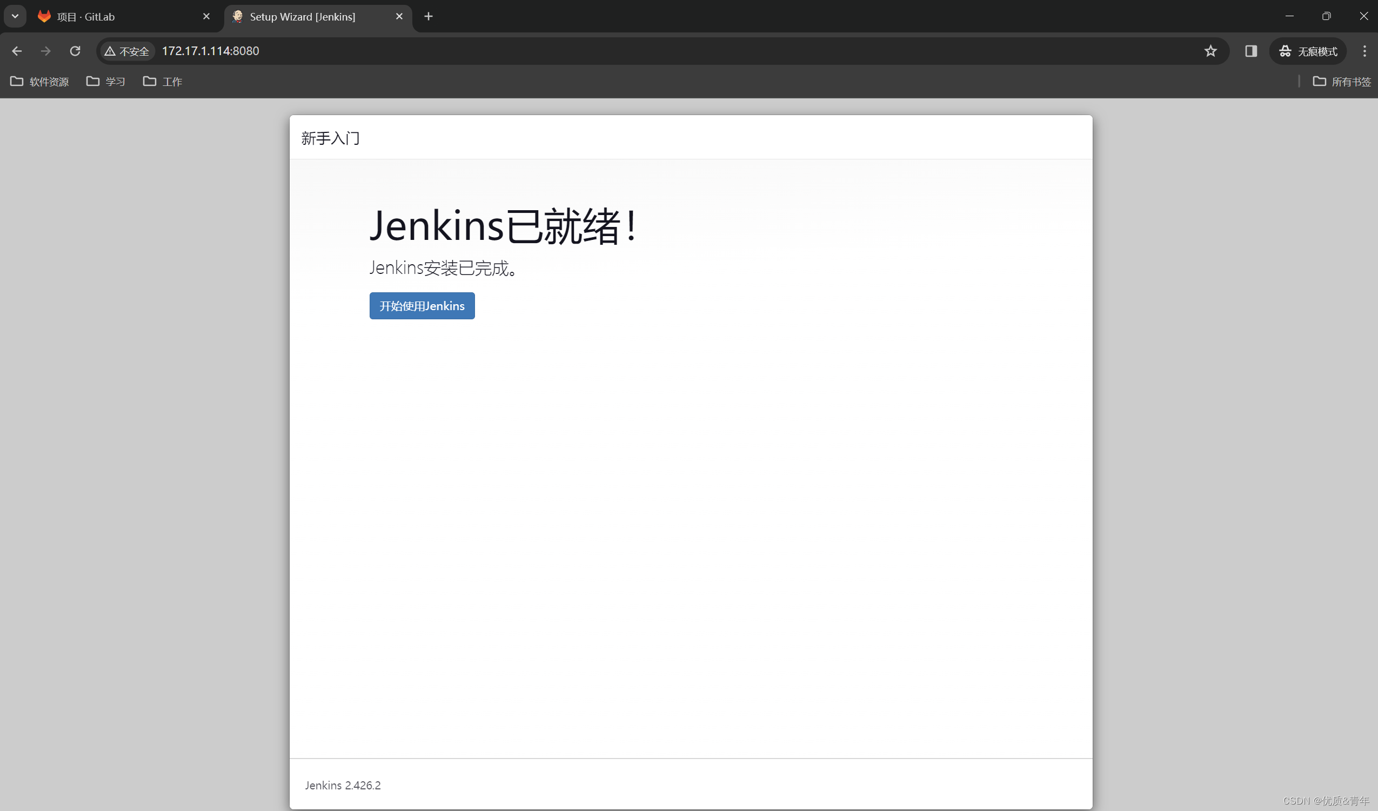The height and width of the screenshot is (811, 1378).
Task: Open the Chrome three-dot menu
Action: click(x=1364, y=51)
